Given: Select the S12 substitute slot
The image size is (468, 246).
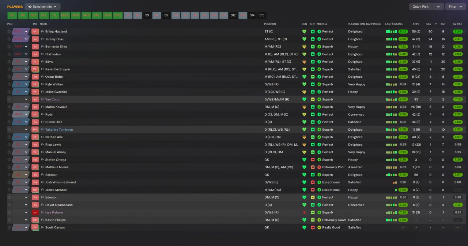Looking at the screenshot, I should coord(233,15).
